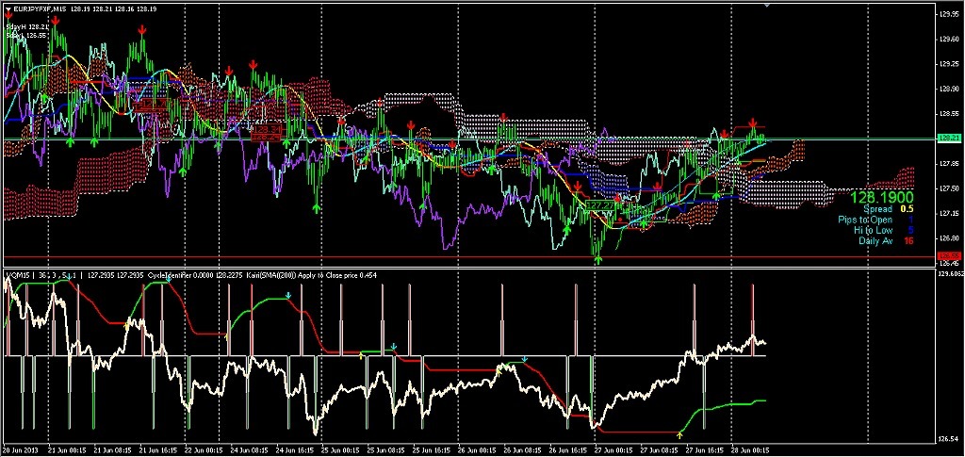
Task: Click the first blue down arrow in the indicator window
Action: tap(168, 280)
